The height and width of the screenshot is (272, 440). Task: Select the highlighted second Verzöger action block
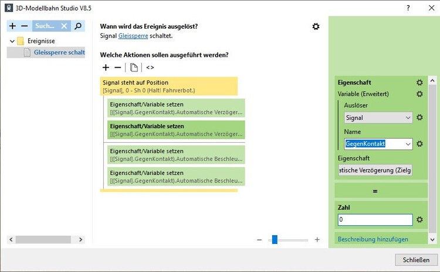176,130
